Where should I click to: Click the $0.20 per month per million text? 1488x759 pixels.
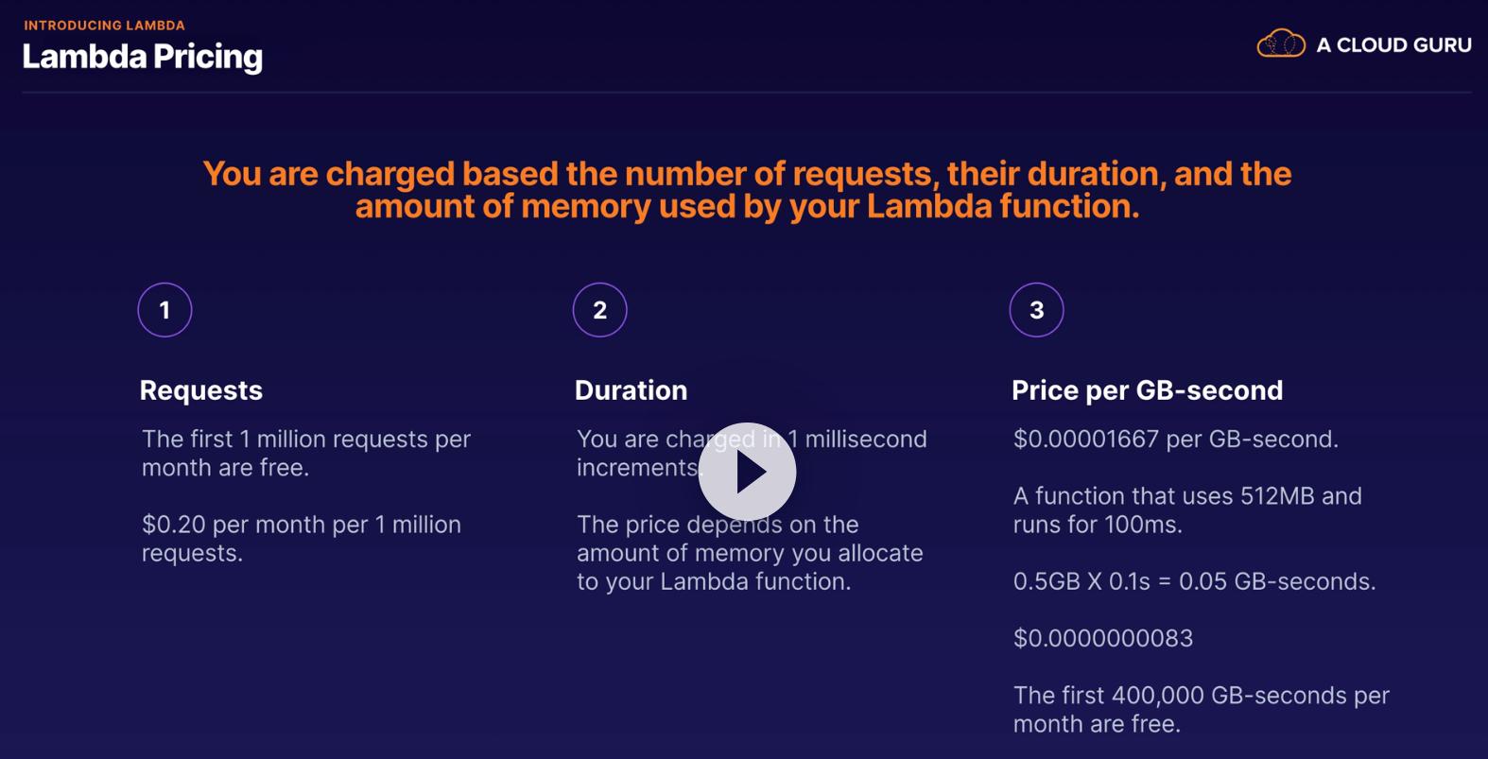[301, 538]
